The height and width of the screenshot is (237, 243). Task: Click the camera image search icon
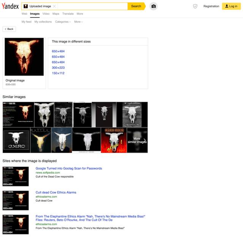click(153, 6)
